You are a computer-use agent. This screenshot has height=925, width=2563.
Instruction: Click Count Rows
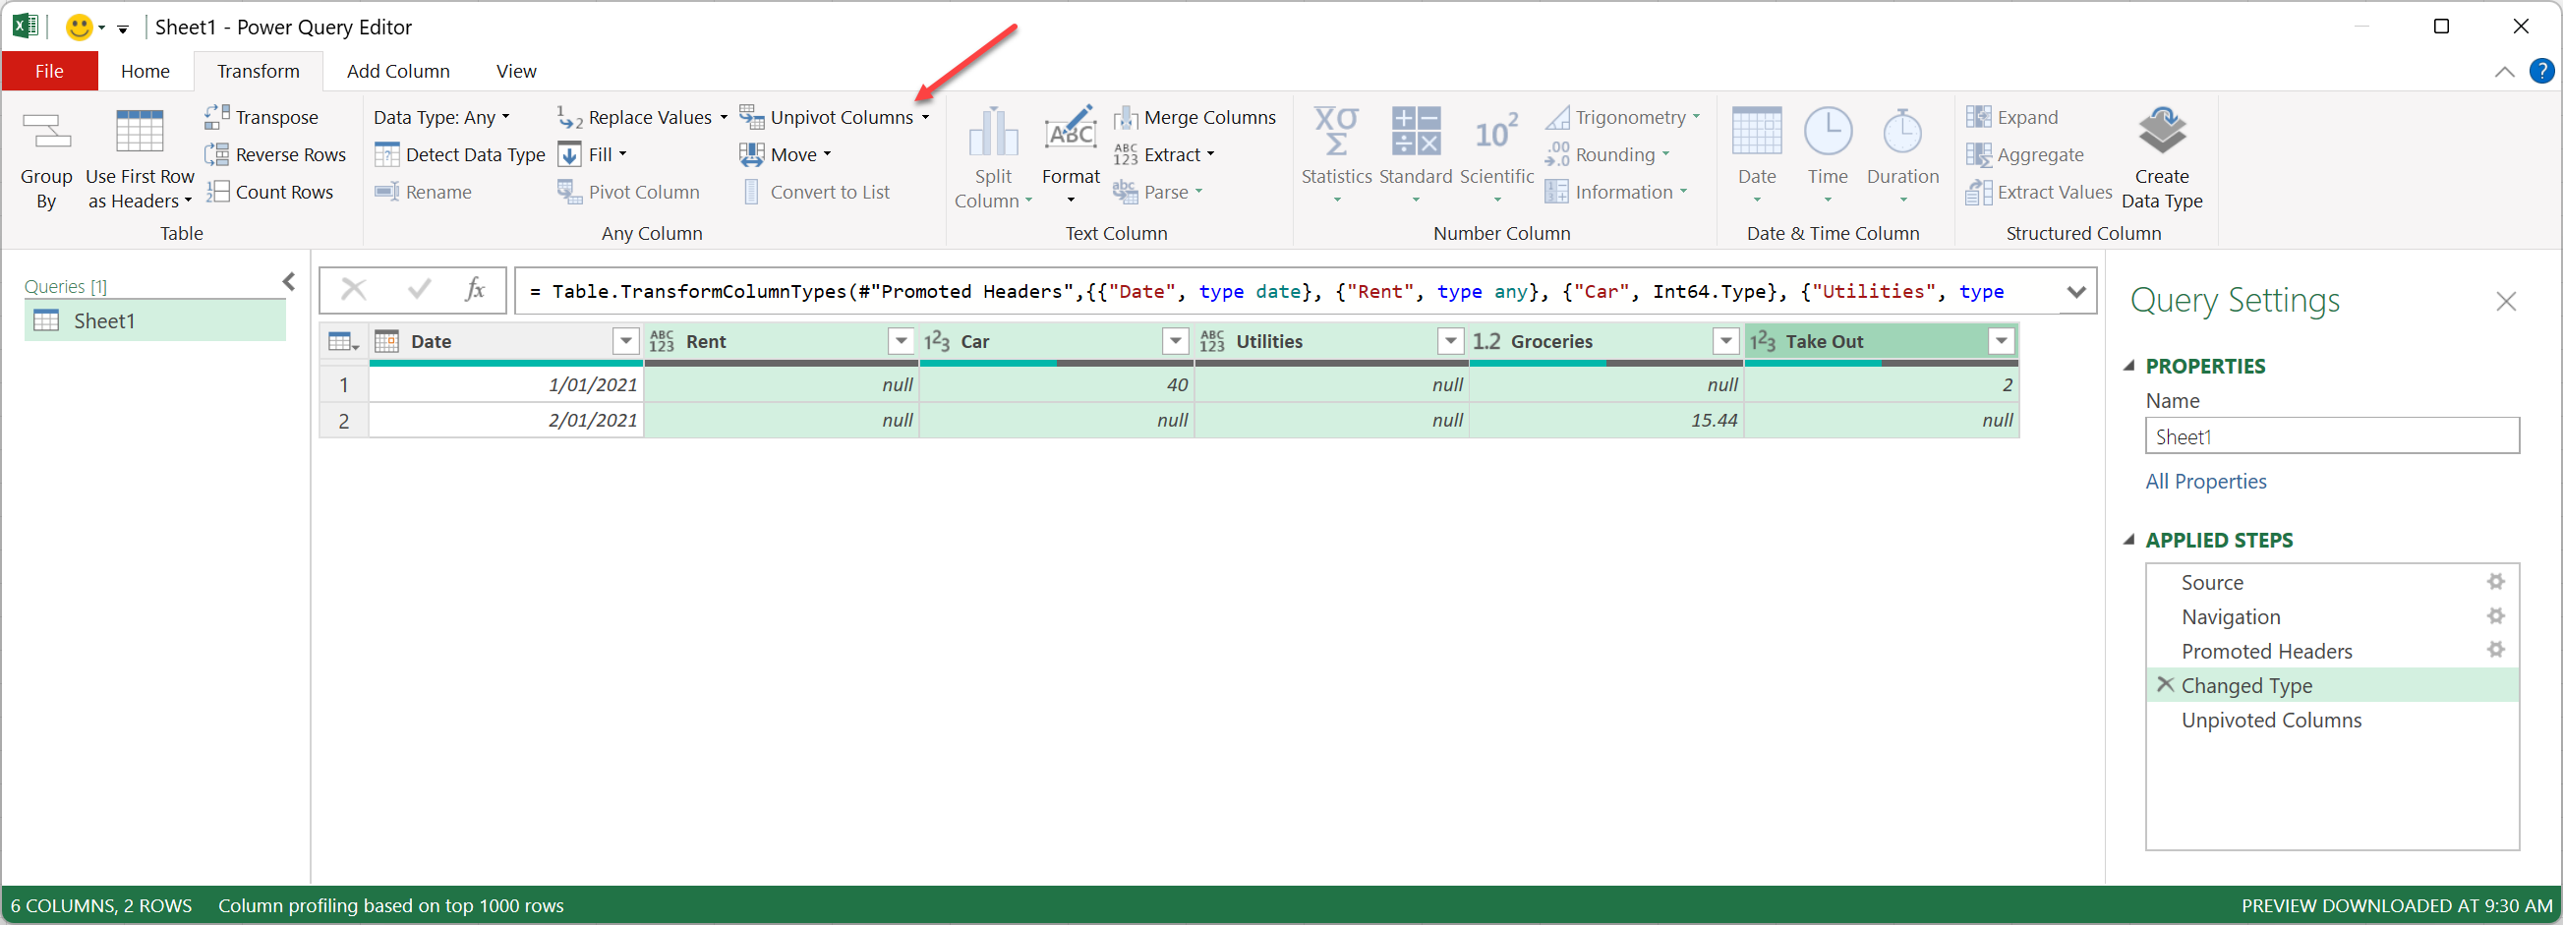coord(269,192)
